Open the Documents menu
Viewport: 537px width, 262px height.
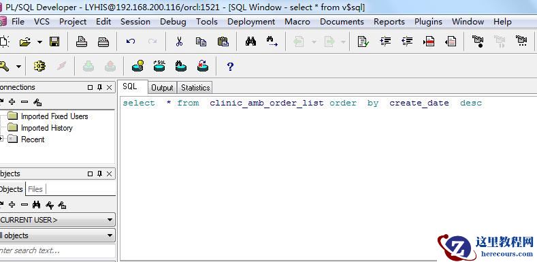pos(342,22)
